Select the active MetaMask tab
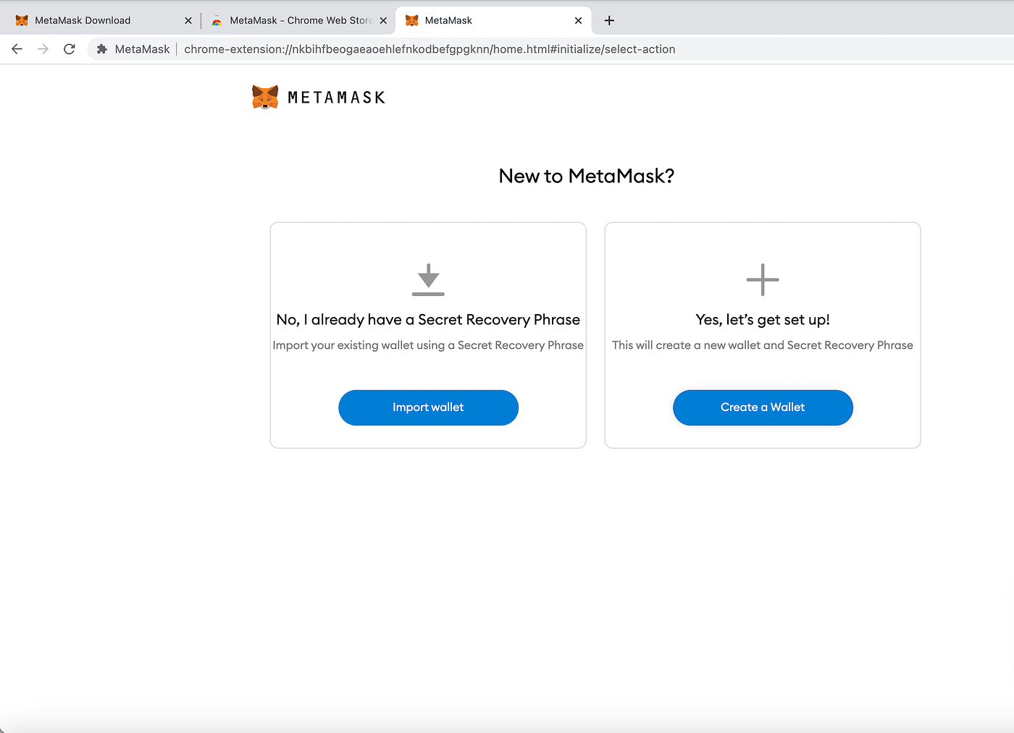The image size is (1014, 733). (494, 20)
